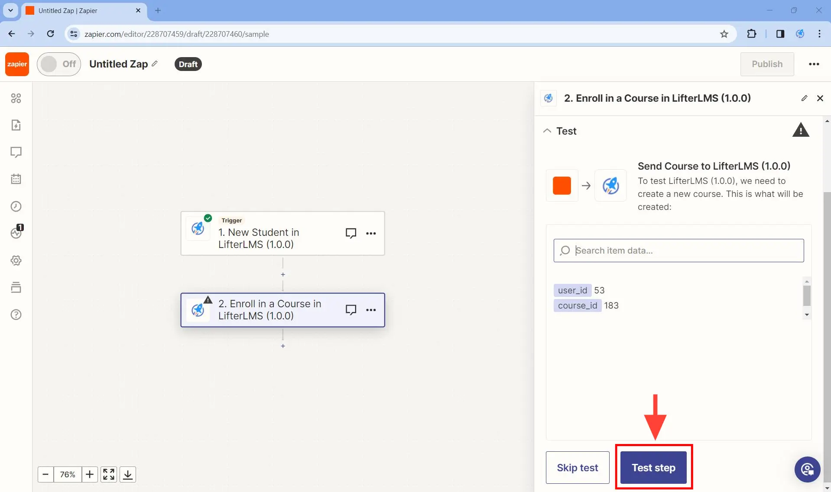Viewport: 831px width, 492px height.
Task: Close the Untitled Zap browser tab
Action: point(138,10)
